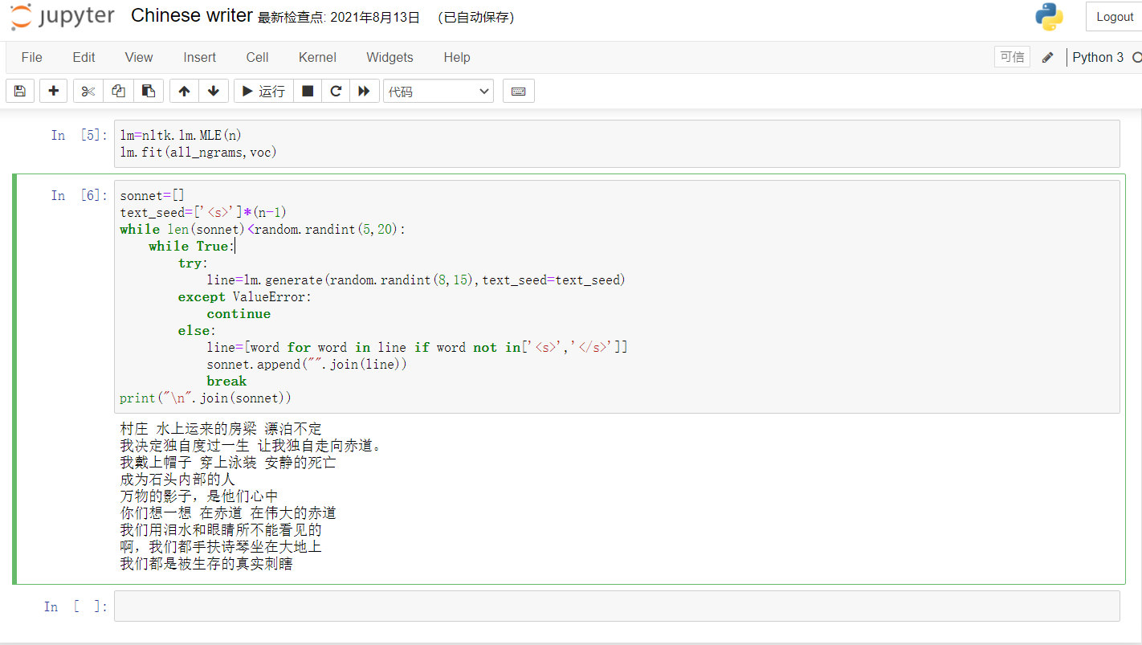Copy selected cells icon
The image size is (1142, 645).
(x=118, y=91)
